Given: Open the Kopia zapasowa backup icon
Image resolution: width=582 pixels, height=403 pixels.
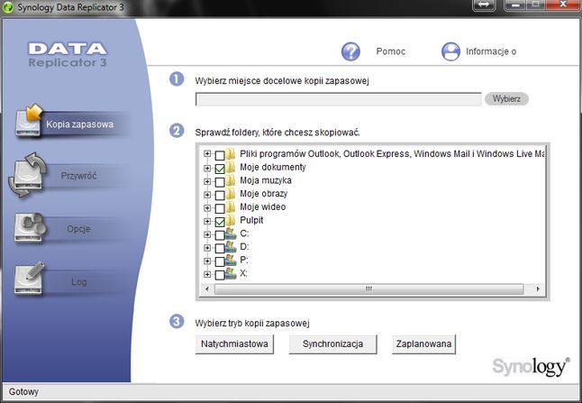Looking at the screenshot, I should (29, 120).
